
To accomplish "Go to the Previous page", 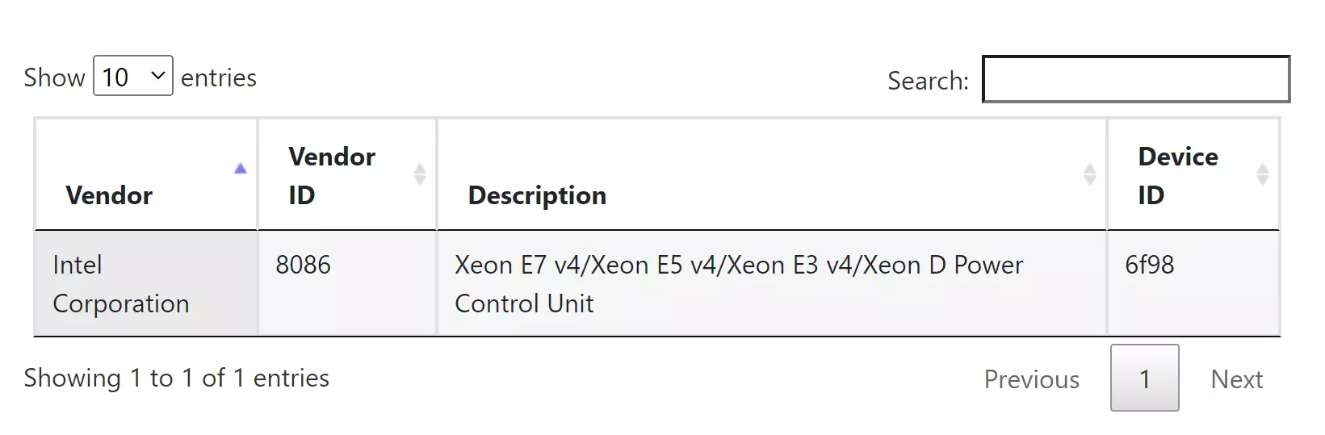I will [x=1031, y=379].
